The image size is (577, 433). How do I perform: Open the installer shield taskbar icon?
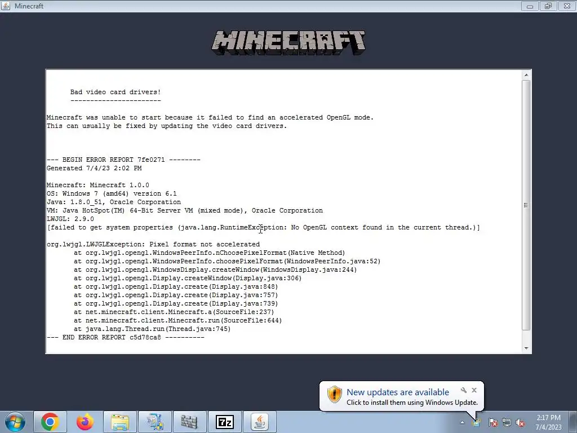(x=155, y=422)
